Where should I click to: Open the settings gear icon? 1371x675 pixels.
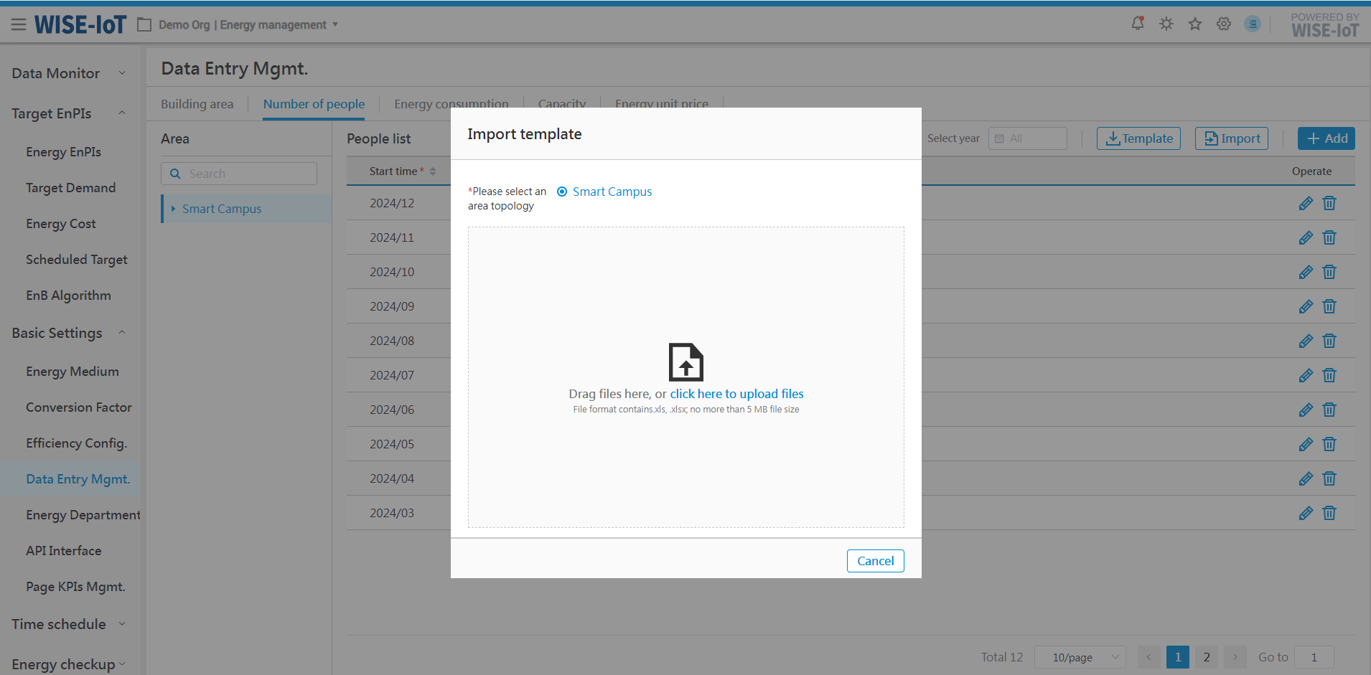coord(1224,24)
